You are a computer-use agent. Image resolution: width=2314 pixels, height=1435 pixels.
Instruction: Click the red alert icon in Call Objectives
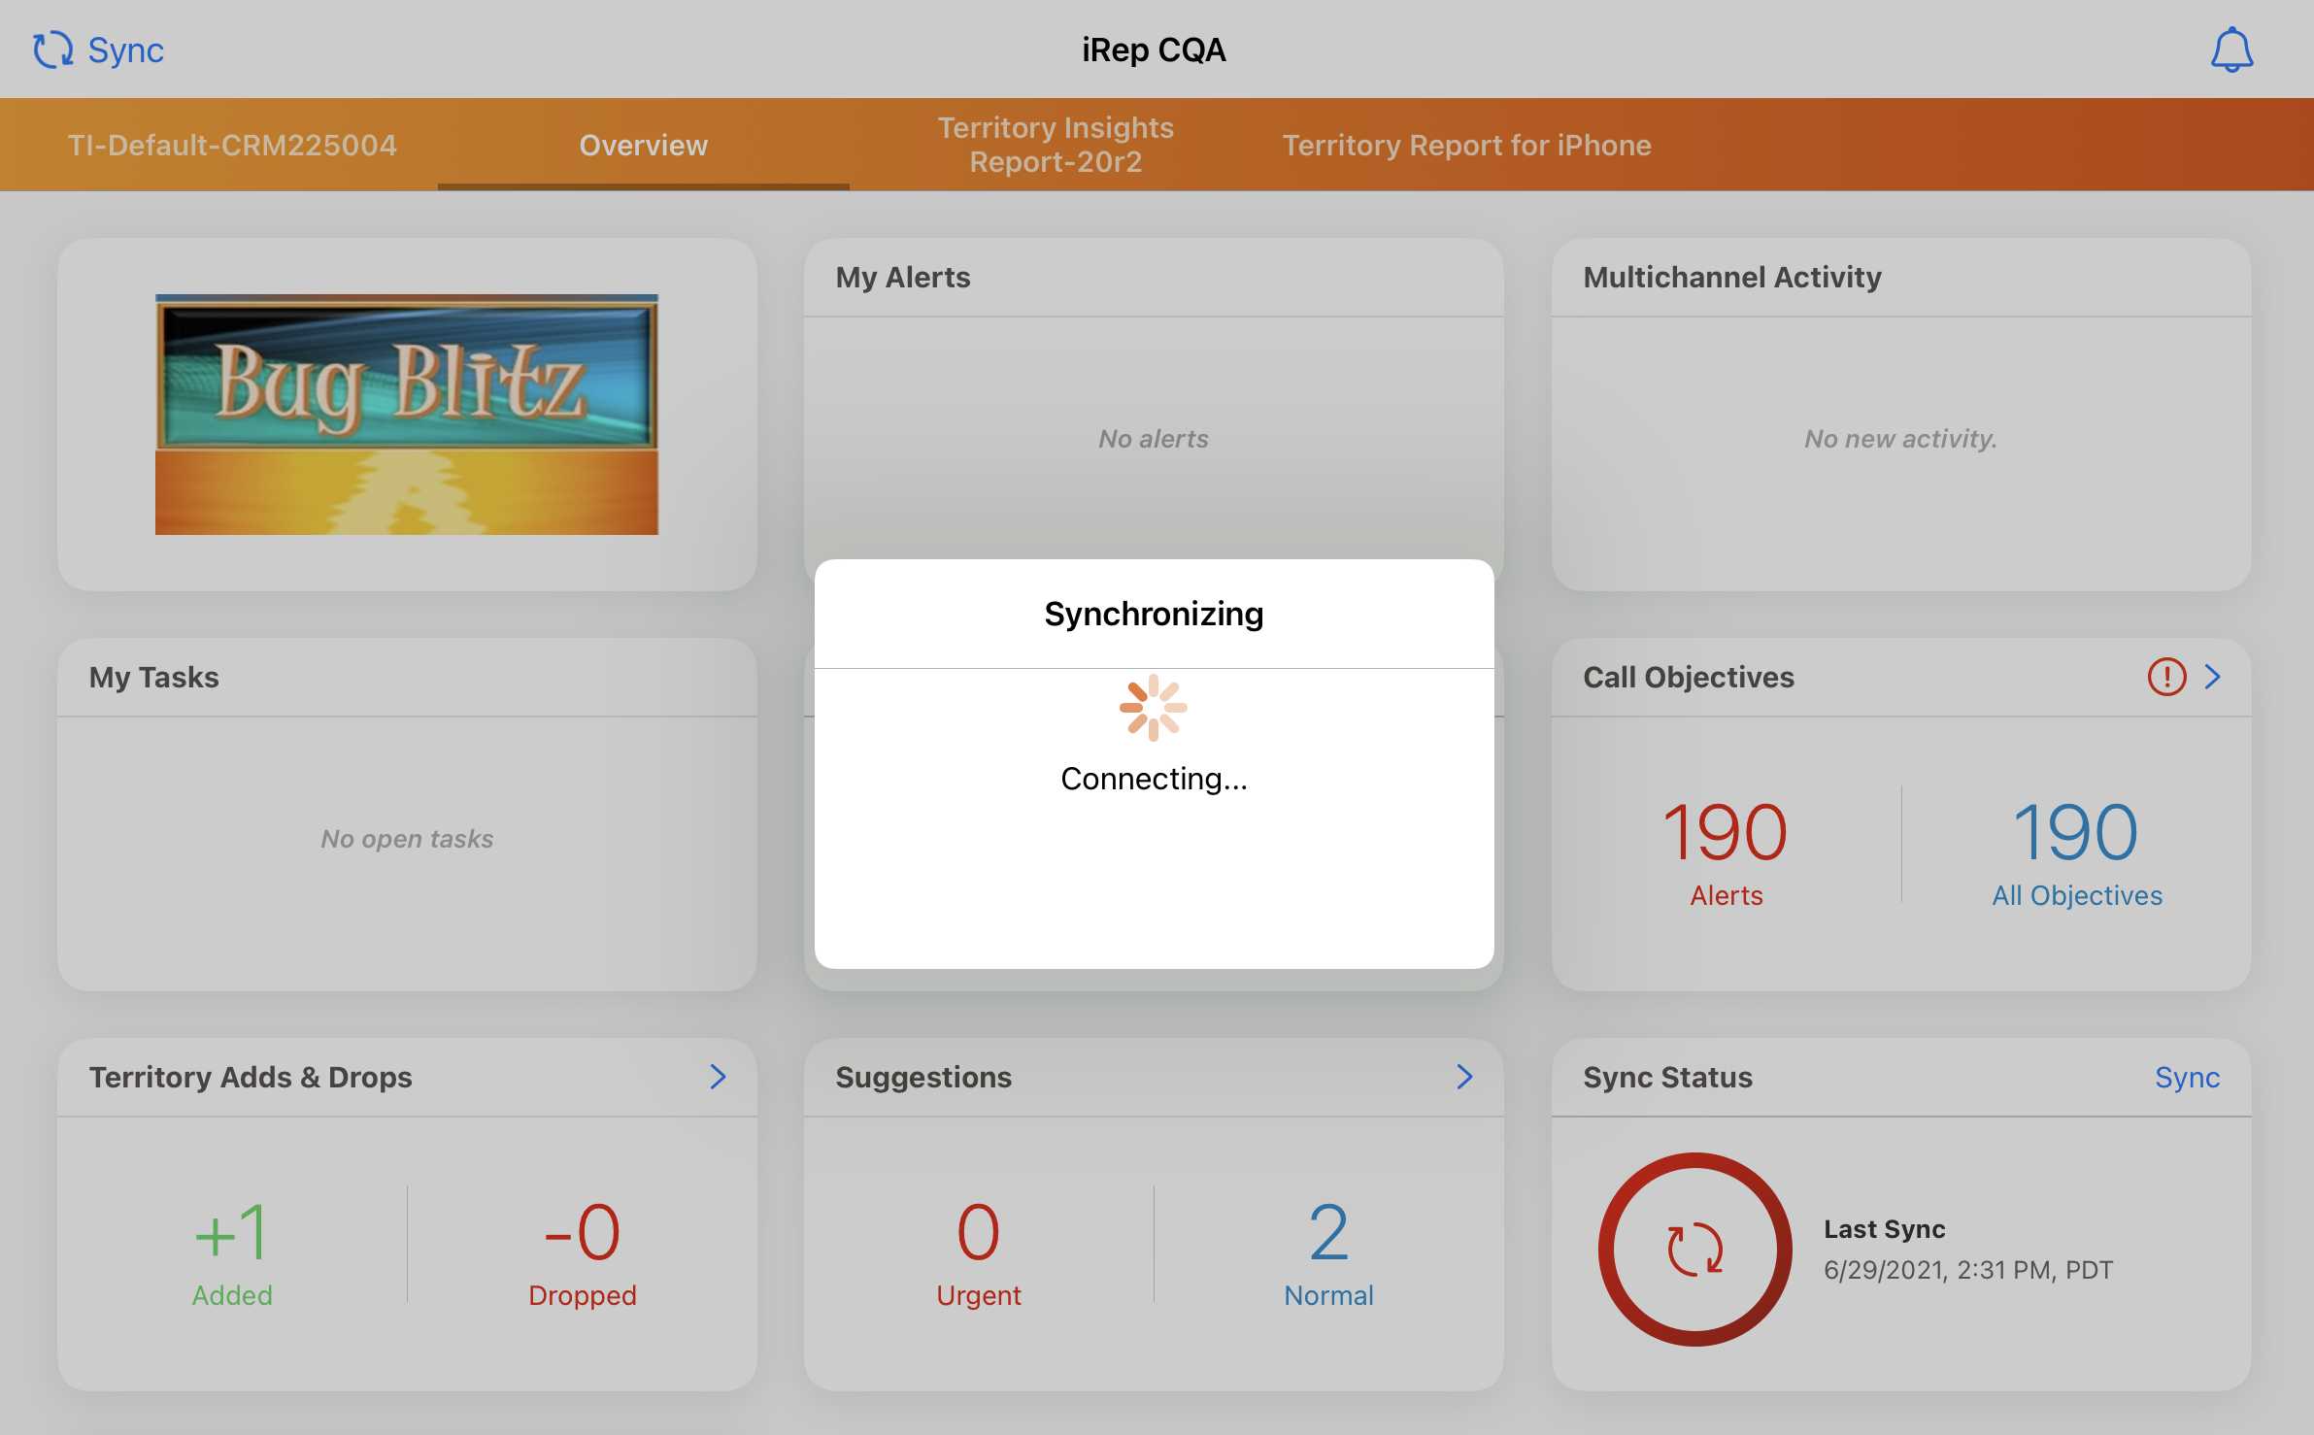click(2166, 677)
